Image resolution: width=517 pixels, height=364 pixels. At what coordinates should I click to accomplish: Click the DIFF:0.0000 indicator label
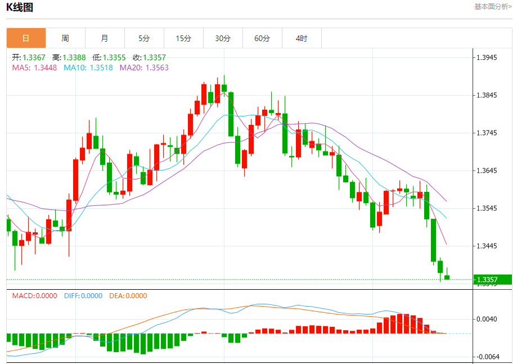tap(83, 296)
